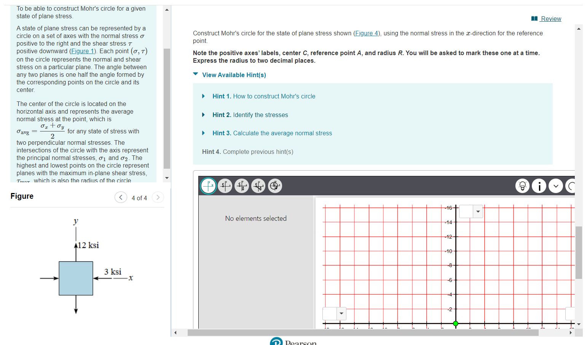Click the blue stress element square
587x345 pixels.
76,278
